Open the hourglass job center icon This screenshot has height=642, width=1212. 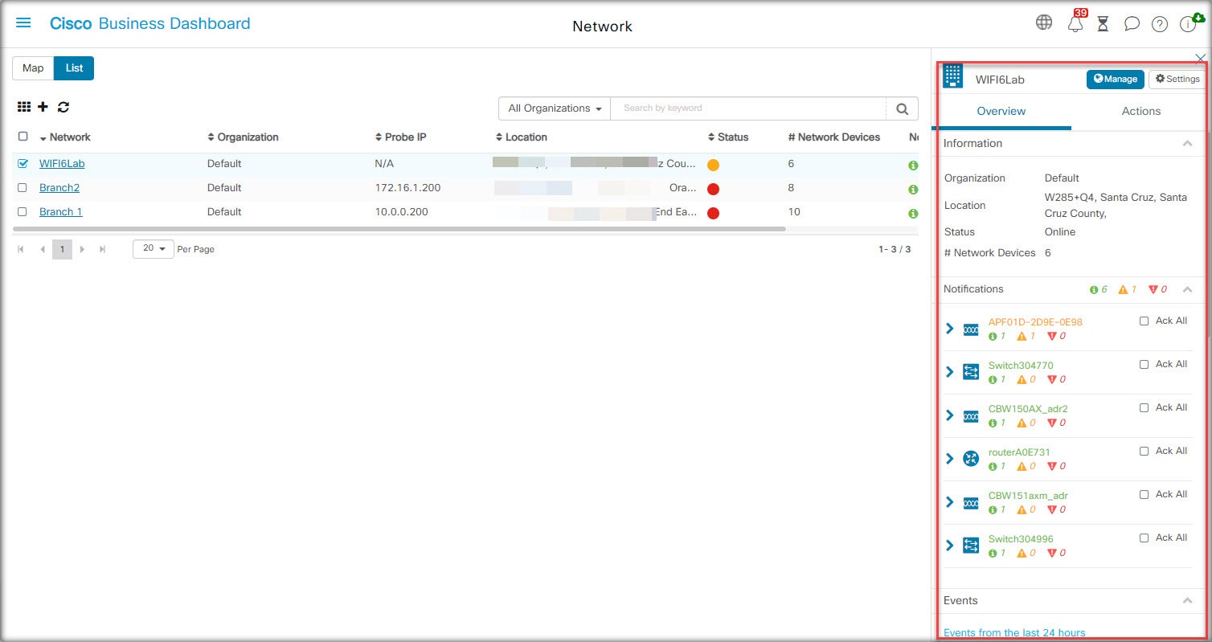[1103, 24]
